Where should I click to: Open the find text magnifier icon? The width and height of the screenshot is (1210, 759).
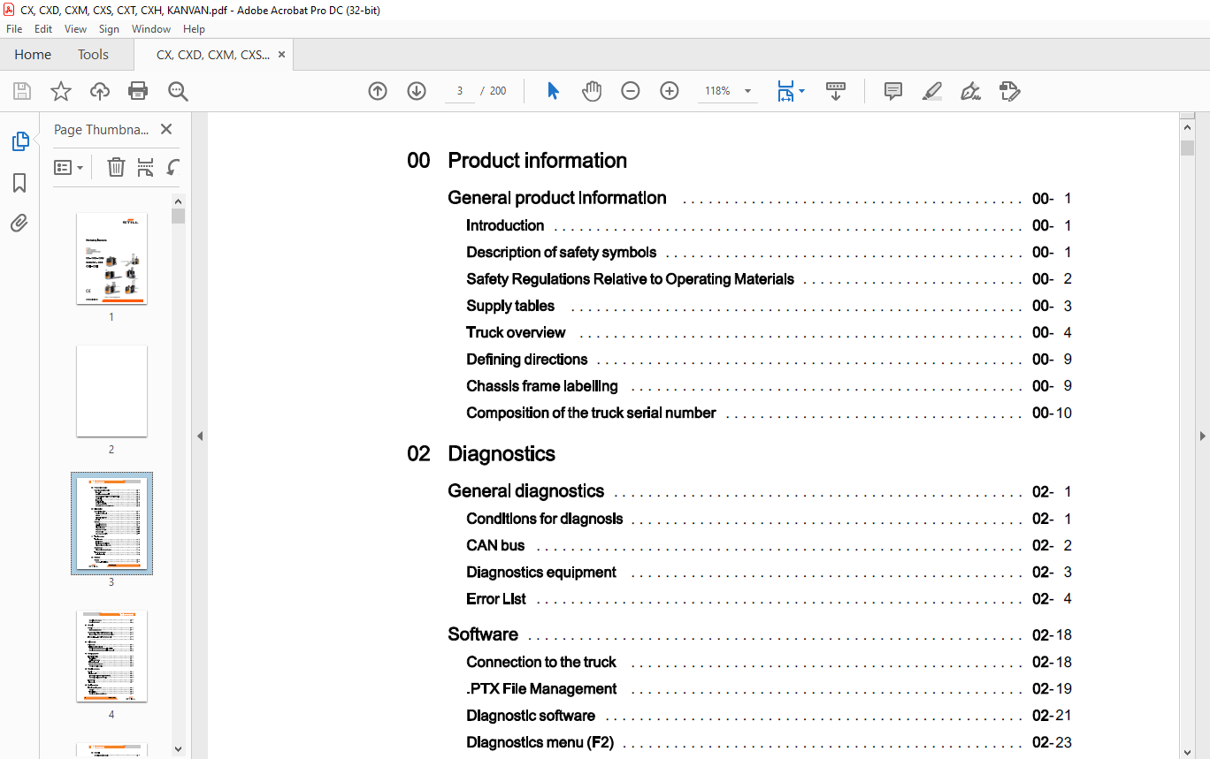178,91
